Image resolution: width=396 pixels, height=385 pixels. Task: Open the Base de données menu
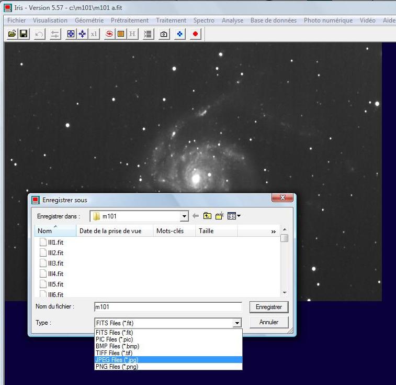click(x=274, y=20)
